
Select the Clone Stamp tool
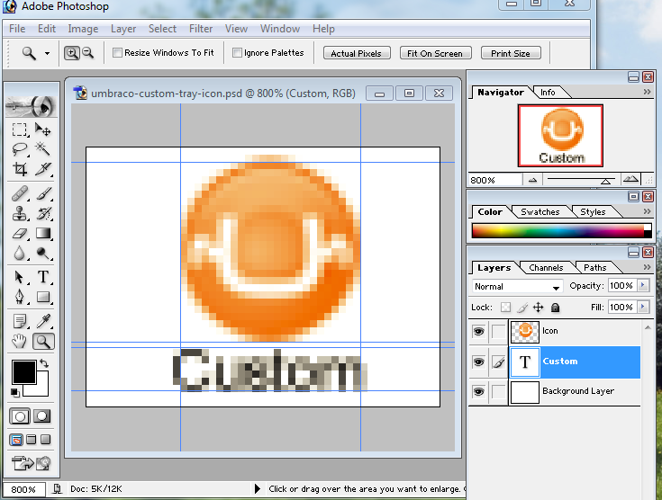point(20,213)
